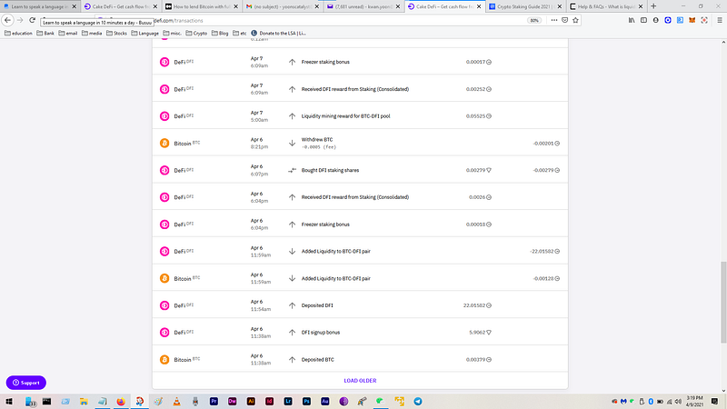The width and height of the screenshot is (727, 409).
Task: Click the '22.01582' Deposited DFI amount
Action: 474,305
